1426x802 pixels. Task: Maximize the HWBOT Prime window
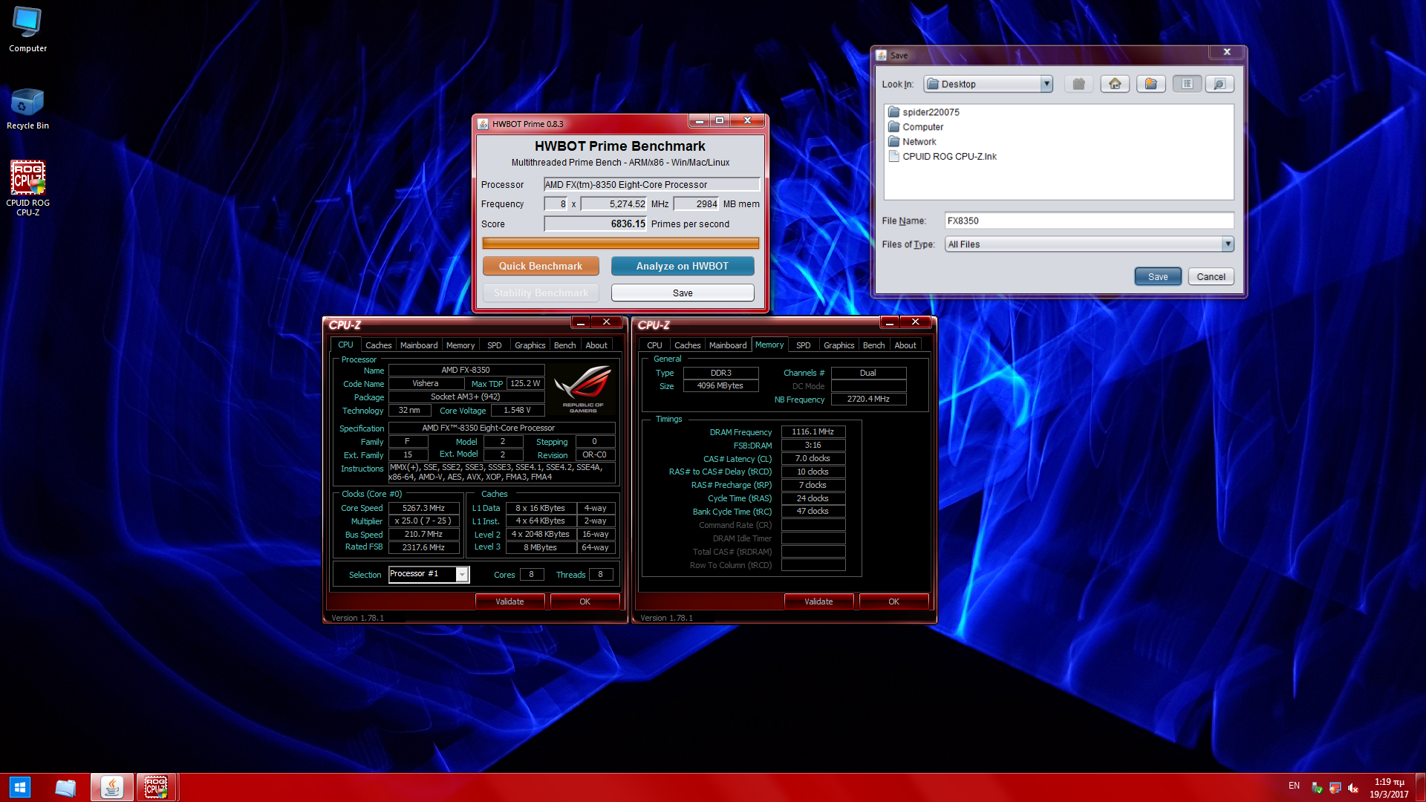pyautogui.click(x=720, y=121)
